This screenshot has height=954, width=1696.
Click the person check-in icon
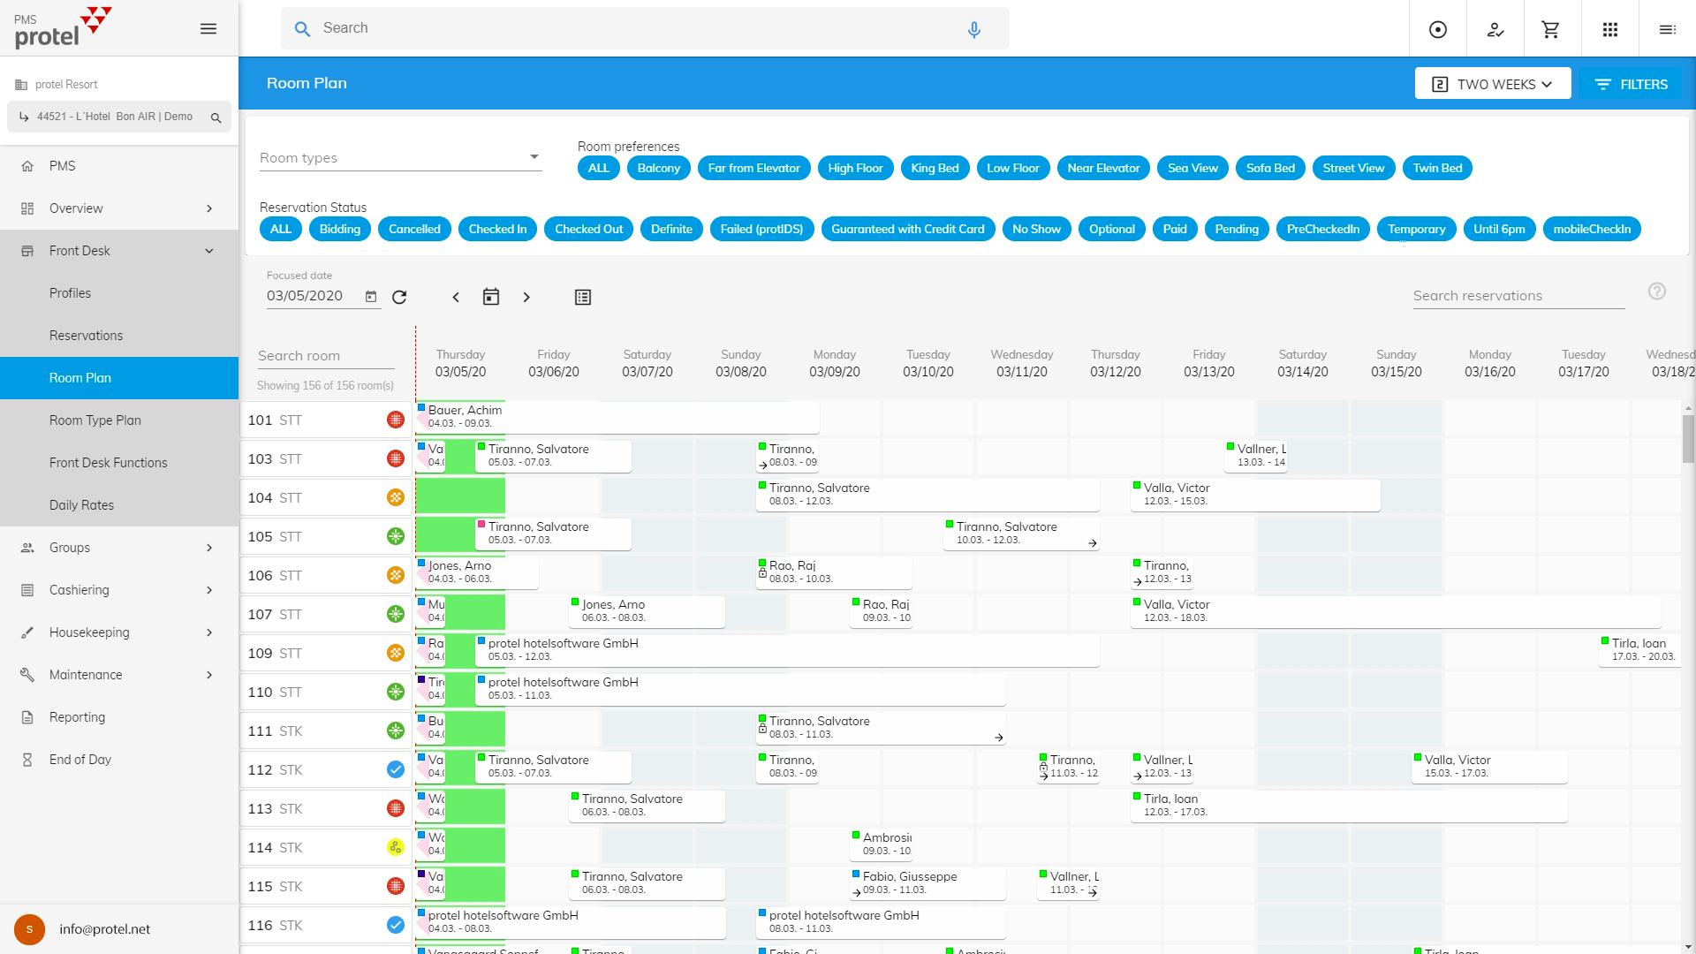[1495, 28]
